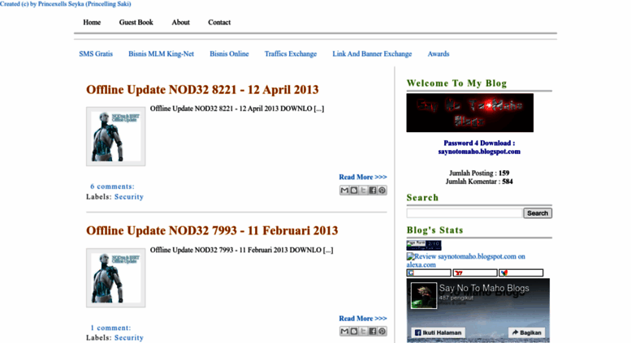Click the Jumlah Posting : 159 text
This screenshot has height=343, width=631.
click(479, 173)
